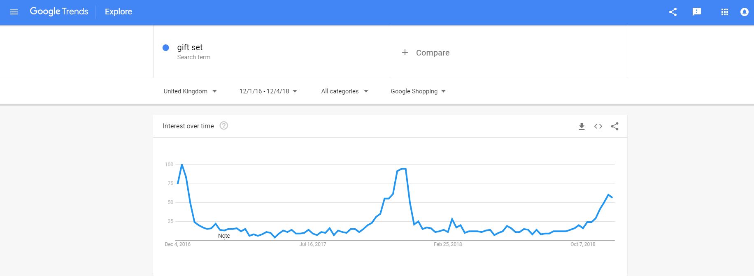The width and height of the screenshot is (754, 276).
Task: Add a comparison term with Compare
Action: click(x=426, y=53)
